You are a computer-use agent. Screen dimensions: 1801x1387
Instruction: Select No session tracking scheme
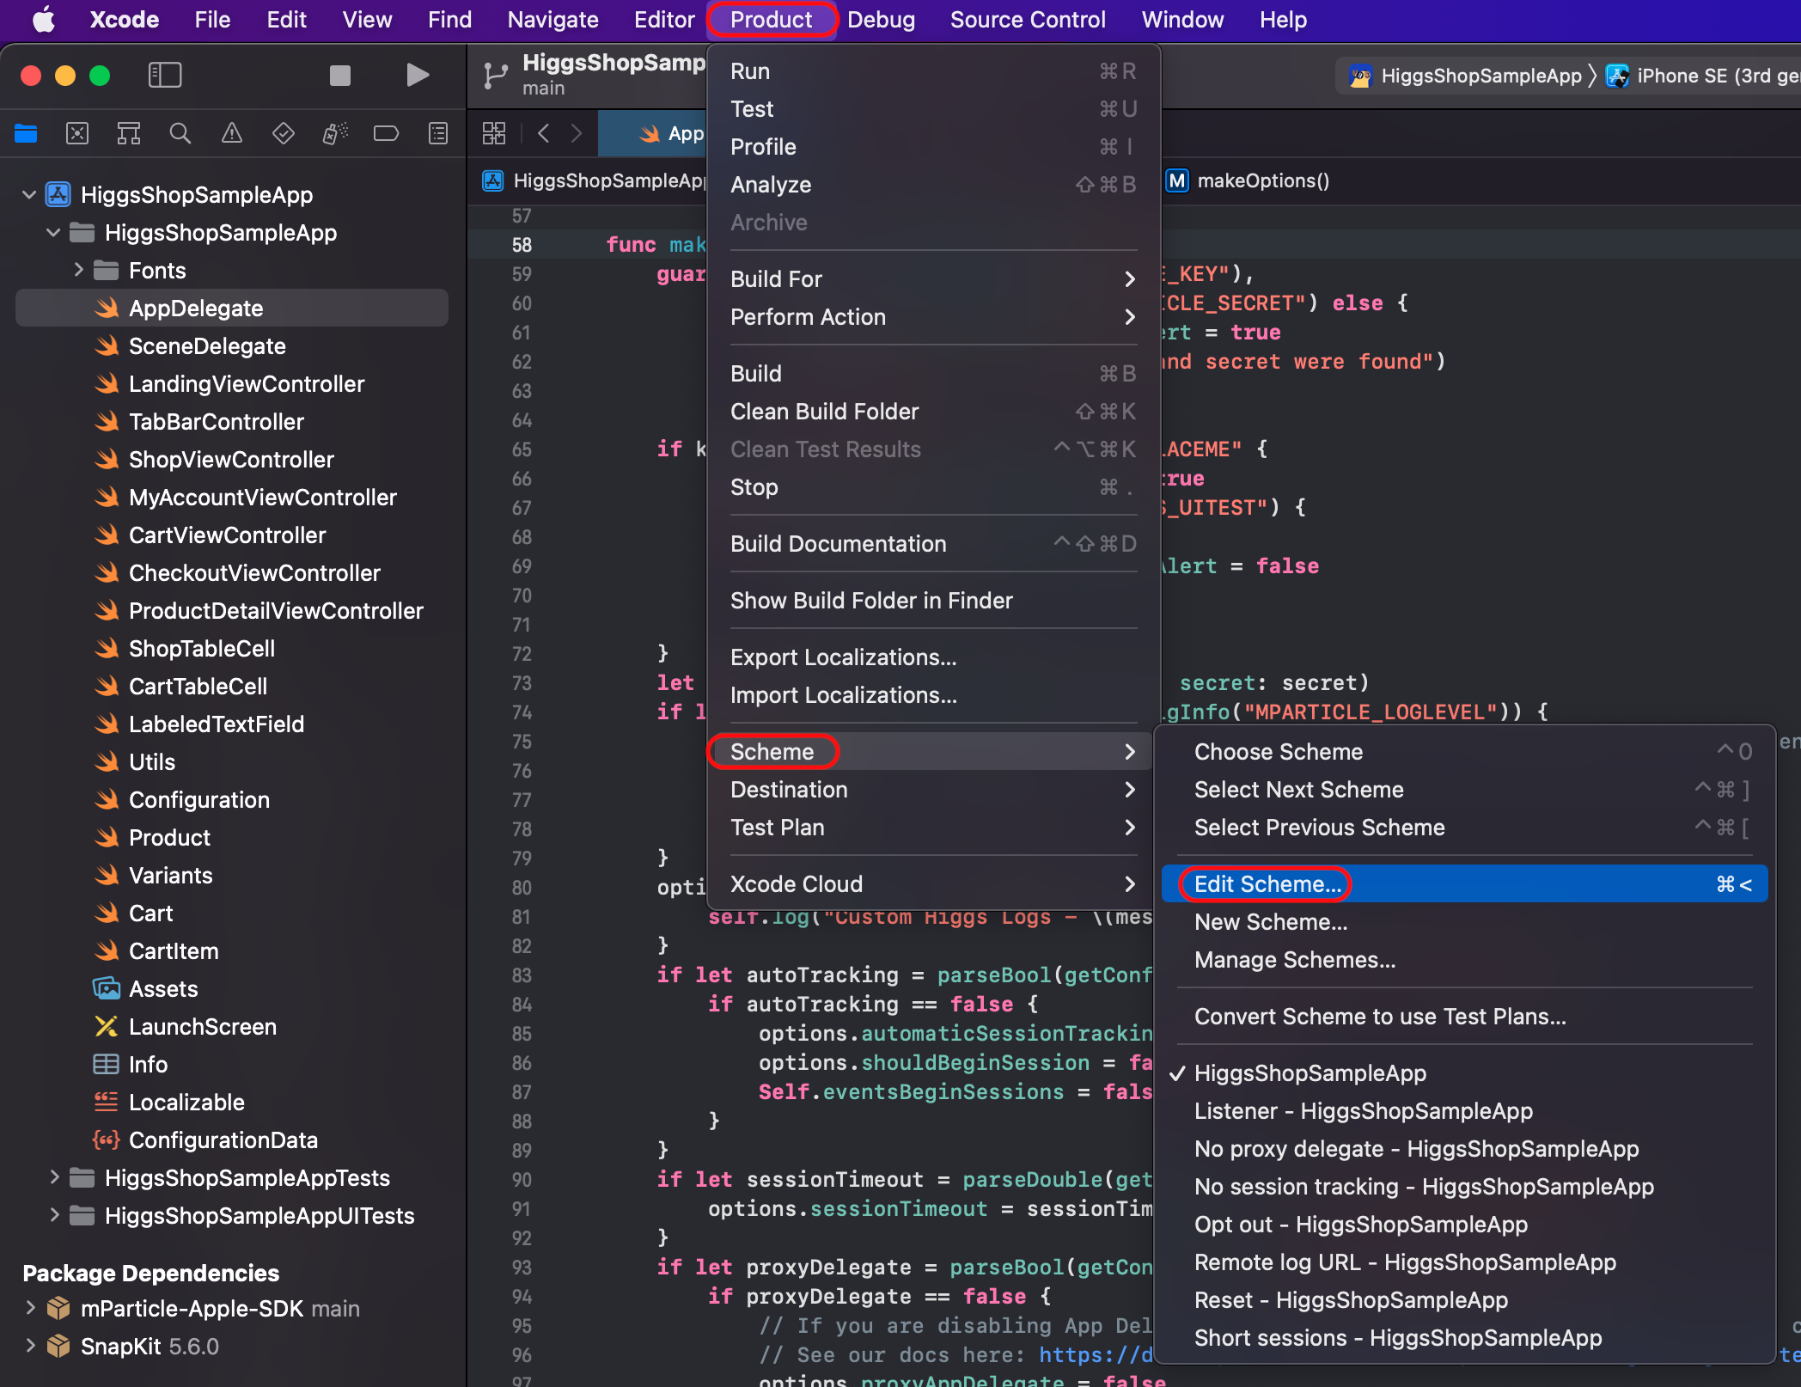[x=1464, y=1187]
